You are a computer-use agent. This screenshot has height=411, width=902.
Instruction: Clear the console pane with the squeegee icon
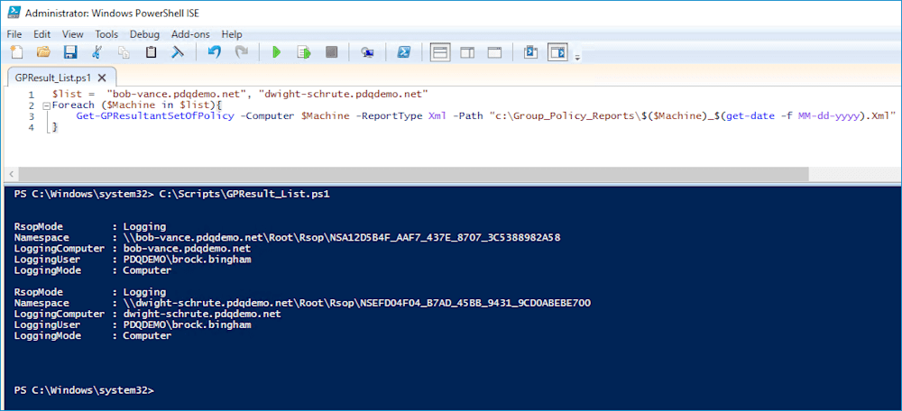click(x=178, y=53)
